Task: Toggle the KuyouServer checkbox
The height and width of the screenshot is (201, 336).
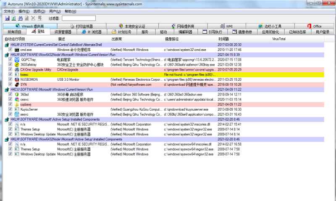Action: 10,109
